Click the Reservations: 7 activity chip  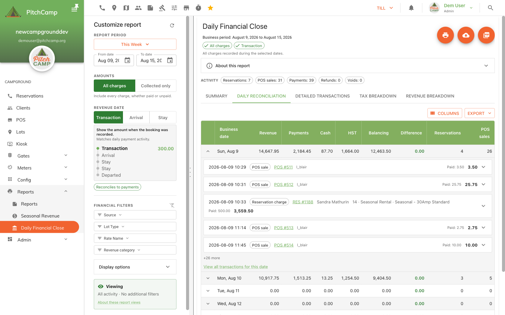pos(237,80)
